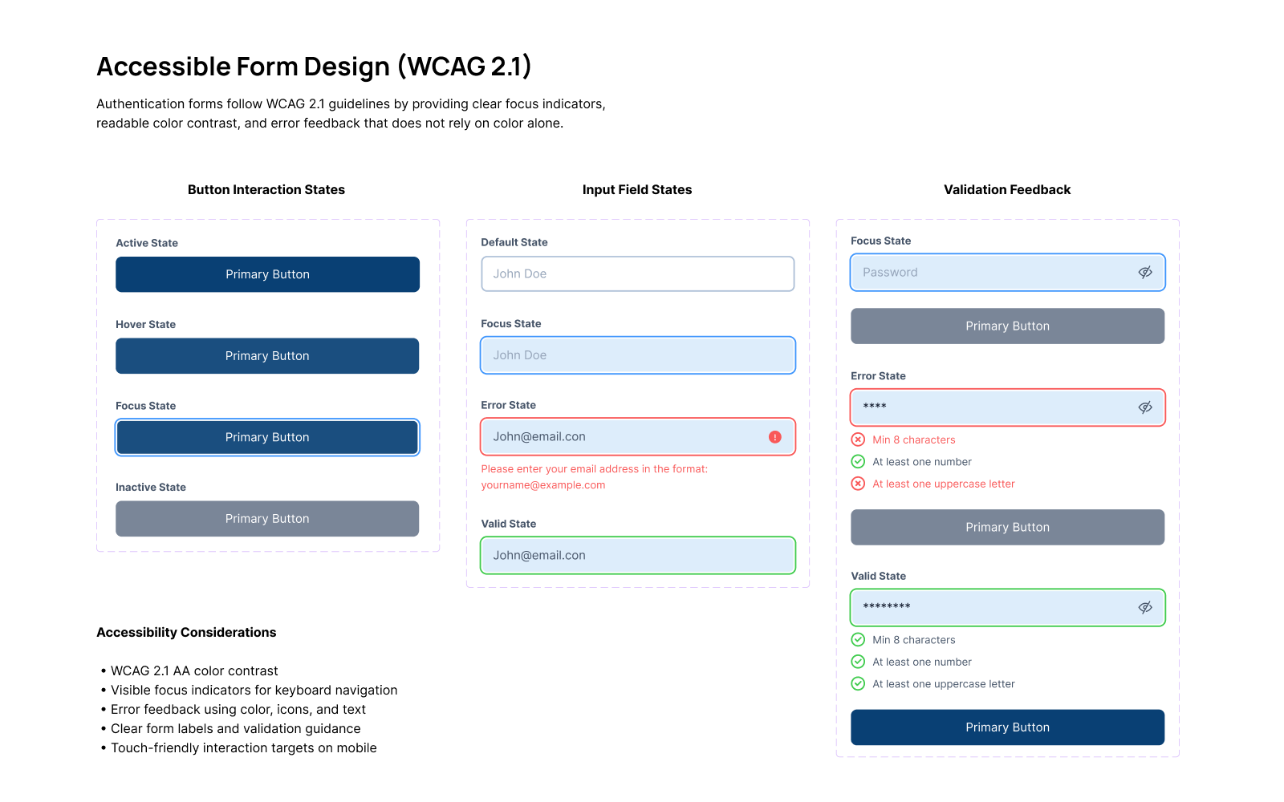
Task: Click green check beside valid-state At least one number
Action: (x=858, y=662)
